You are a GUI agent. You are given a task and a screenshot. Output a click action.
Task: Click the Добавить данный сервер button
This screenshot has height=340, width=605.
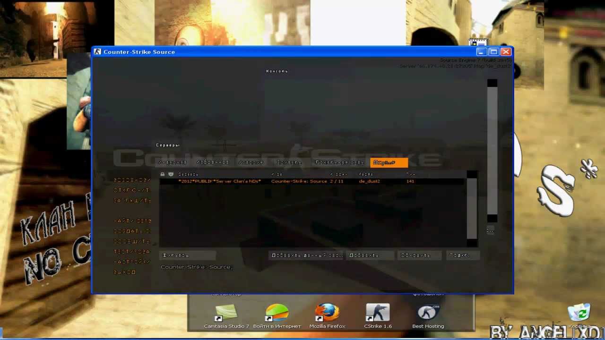click(307, 255)
